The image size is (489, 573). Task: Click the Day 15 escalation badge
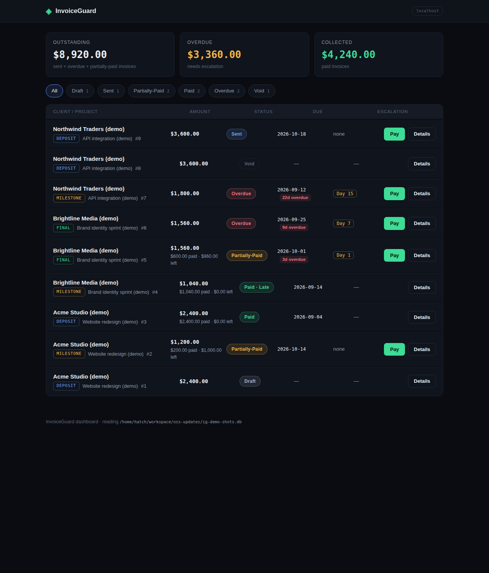345,194
